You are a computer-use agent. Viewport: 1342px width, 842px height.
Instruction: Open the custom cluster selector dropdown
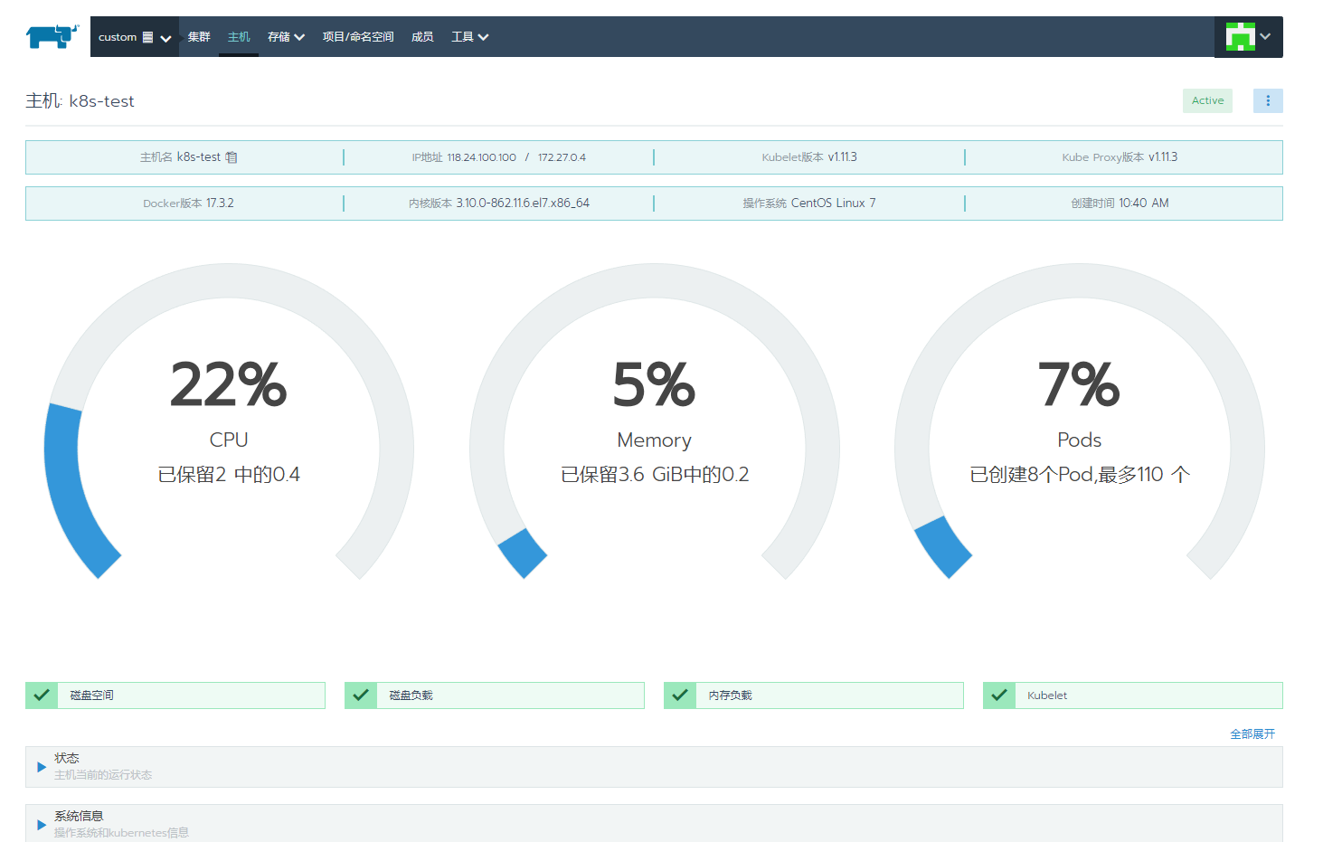135,37
